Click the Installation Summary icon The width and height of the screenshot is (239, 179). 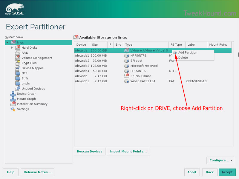[13, 104]
